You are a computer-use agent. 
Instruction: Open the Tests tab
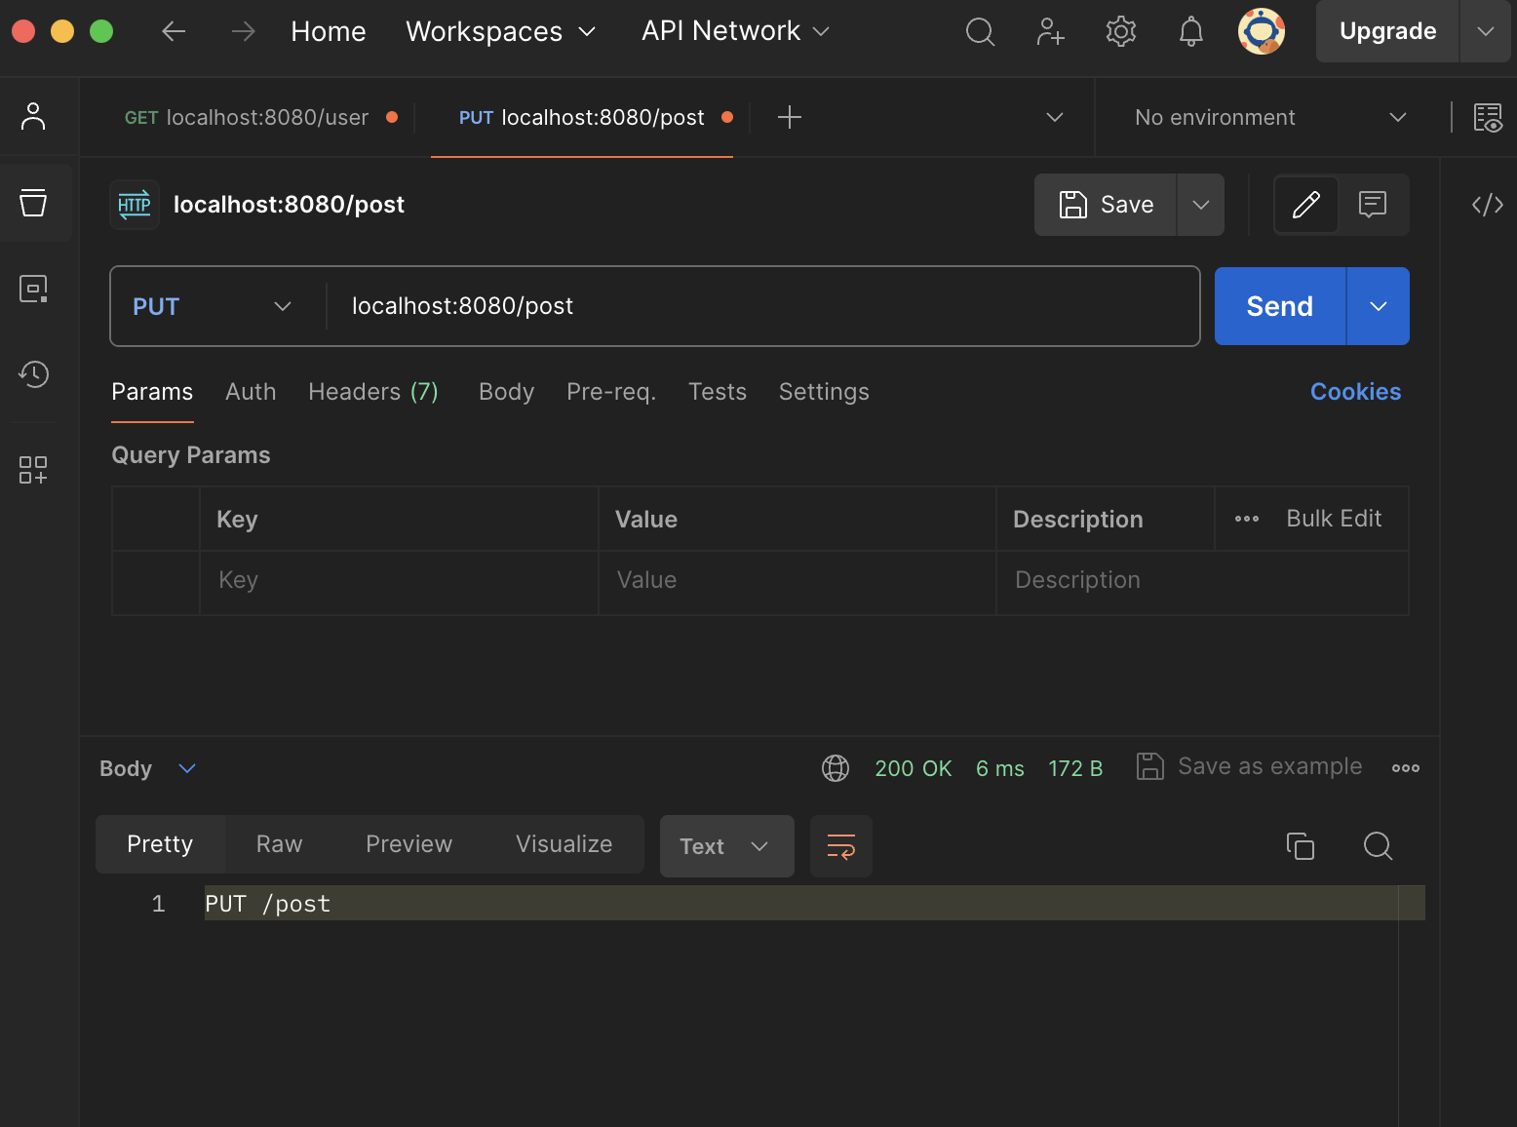point(718,391)
